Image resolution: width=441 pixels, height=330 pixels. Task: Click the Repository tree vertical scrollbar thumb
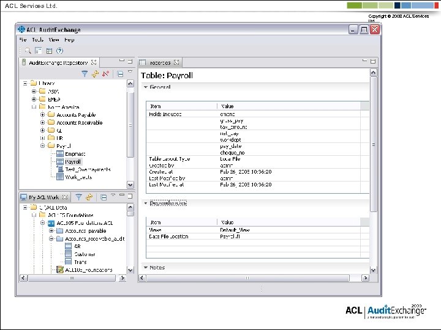(x=130, y=125)
